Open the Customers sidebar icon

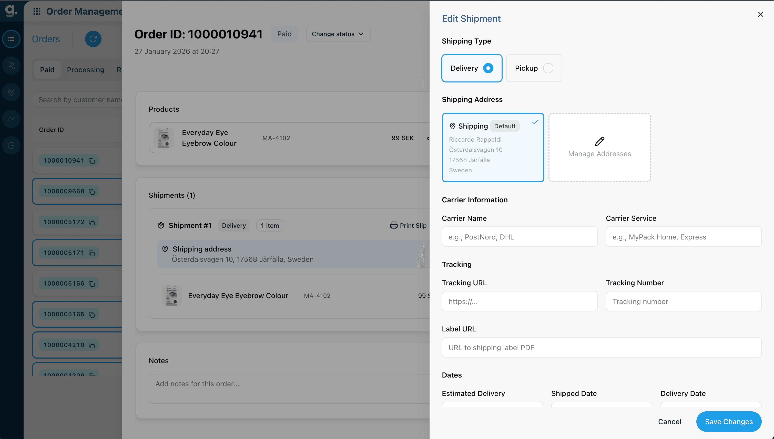[11, 65]
